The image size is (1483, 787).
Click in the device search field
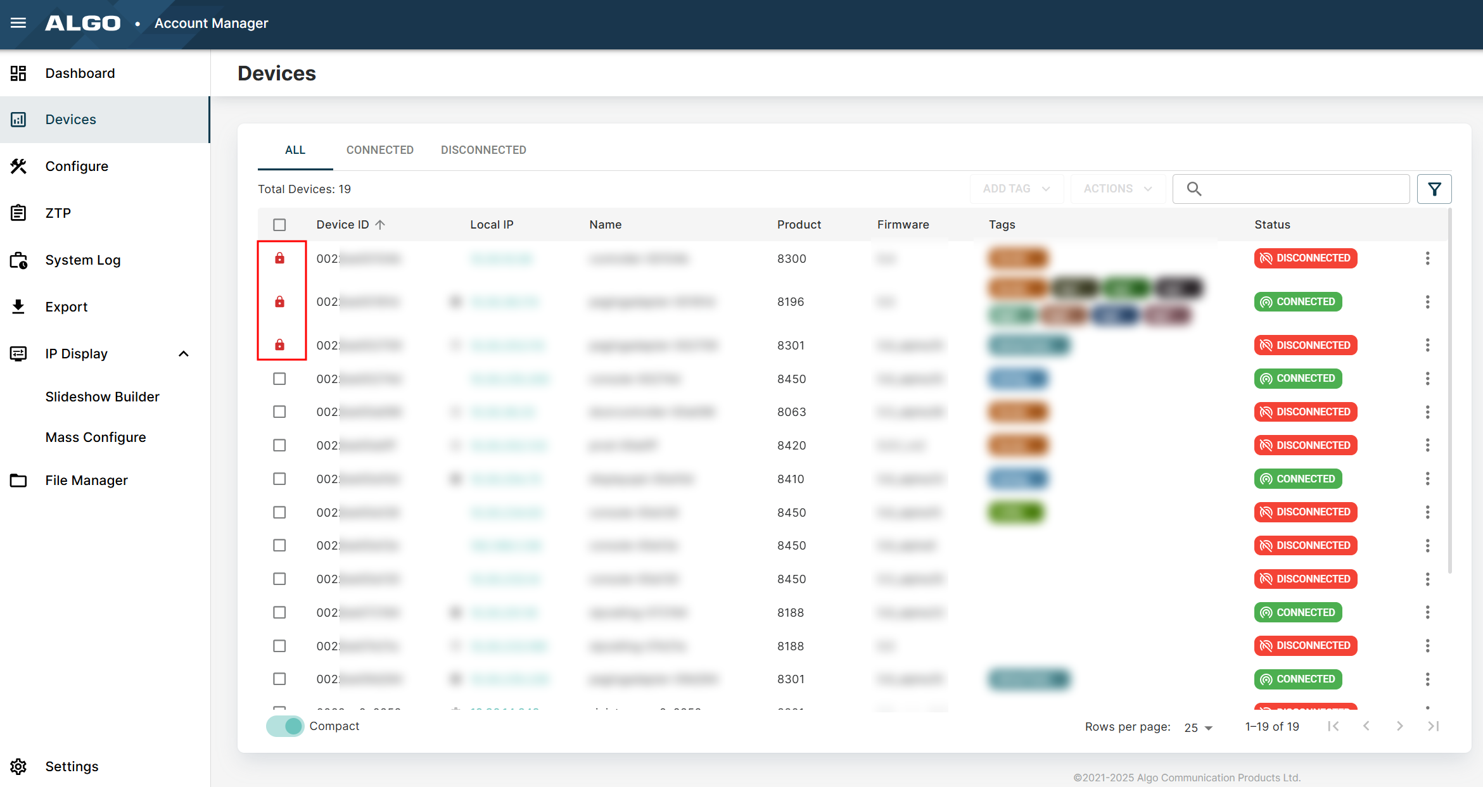(x=1291, y=189)
